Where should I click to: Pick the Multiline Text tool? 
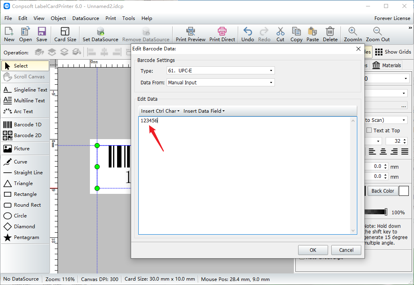[x=25, y=101]
